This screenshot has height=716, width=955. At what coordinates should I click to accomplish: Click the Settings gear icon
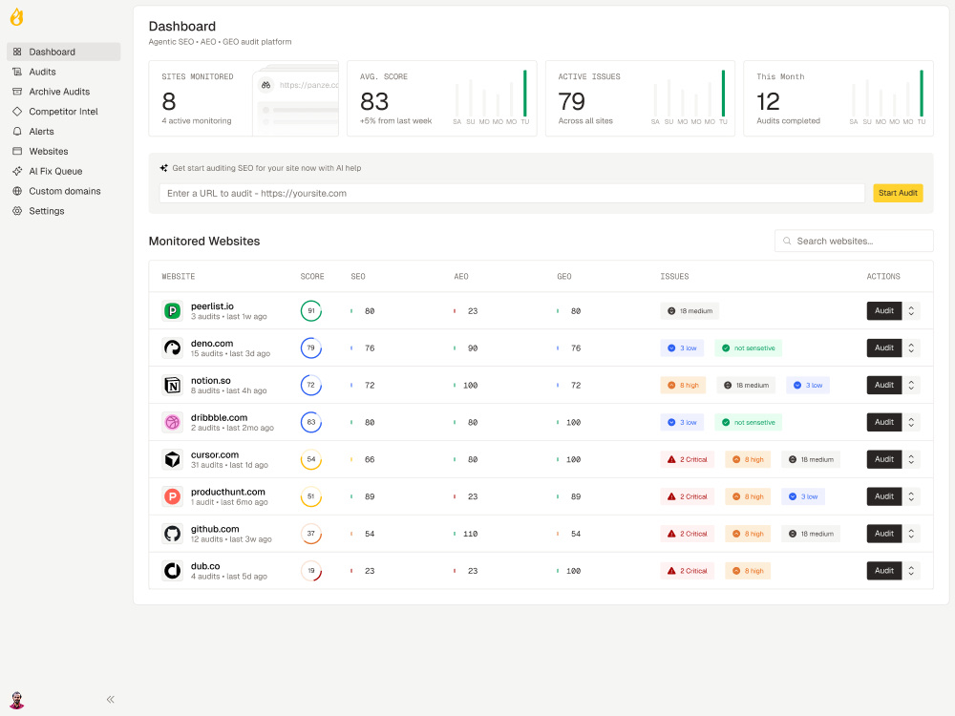click(x=17, y=211)
